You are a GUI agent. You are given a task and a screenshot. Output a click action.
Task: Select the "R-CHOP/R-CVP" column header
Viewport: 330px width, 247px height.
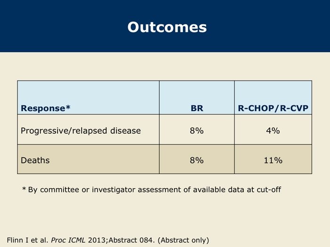(273, 108)
